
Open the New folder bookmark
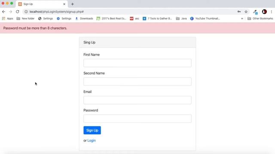pos(25,18)
